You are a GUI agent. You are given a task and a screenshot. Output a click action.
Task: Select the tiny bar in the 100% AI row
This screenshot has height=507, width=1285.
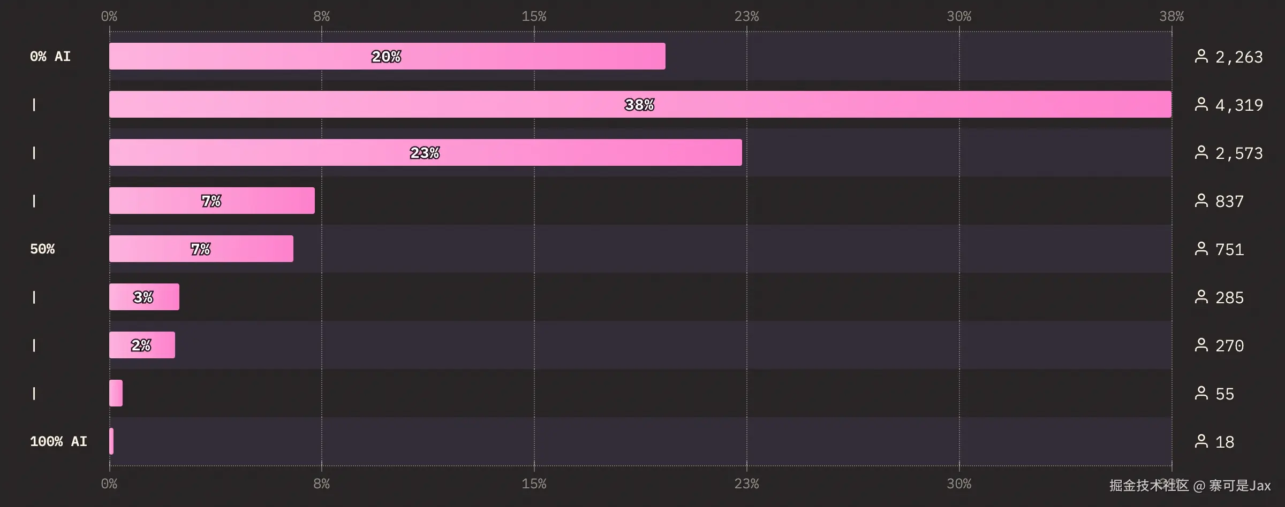[x=111, y=441]
